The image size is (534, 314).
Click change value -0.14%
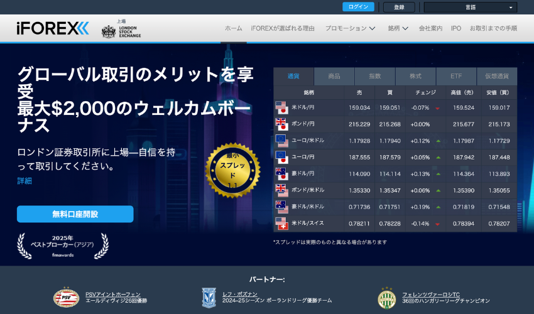click(x=420, y=224)
